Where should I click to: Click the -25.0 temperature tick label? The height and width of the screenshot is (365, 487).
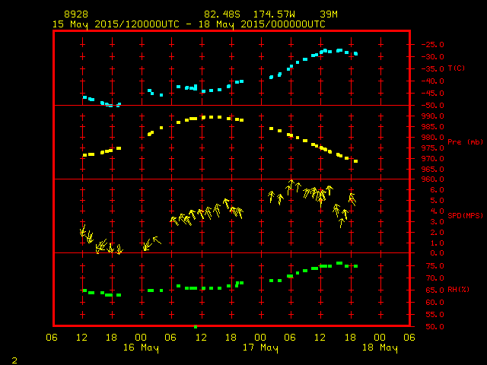pos(433,45)
